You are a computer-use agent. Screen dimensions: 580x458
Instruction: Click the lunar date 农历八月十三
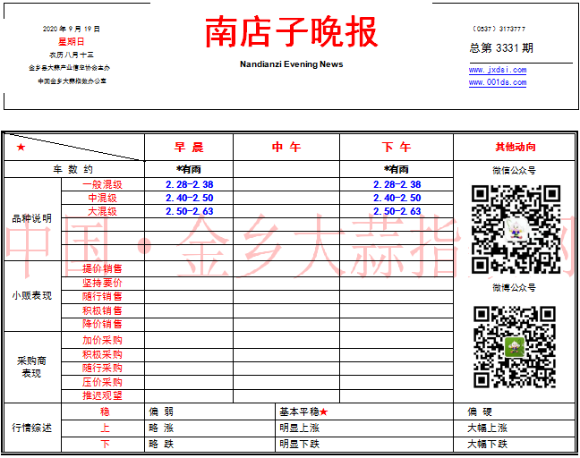click(72, 55)
